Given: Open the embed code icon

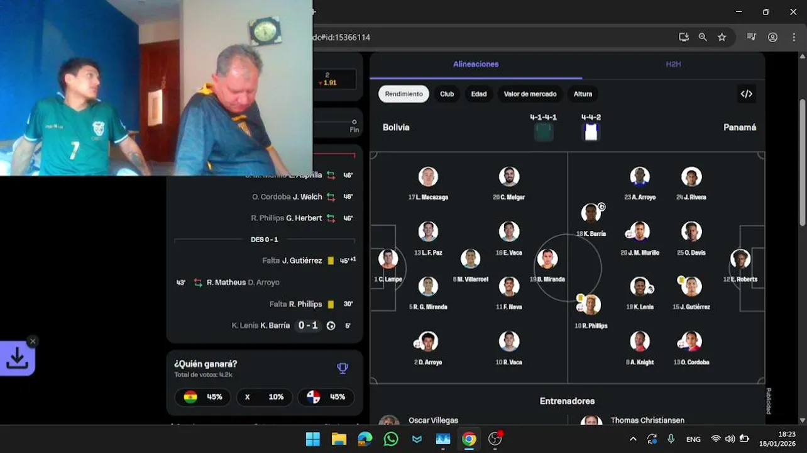Looking at the screenshot, I should point(746,94).
